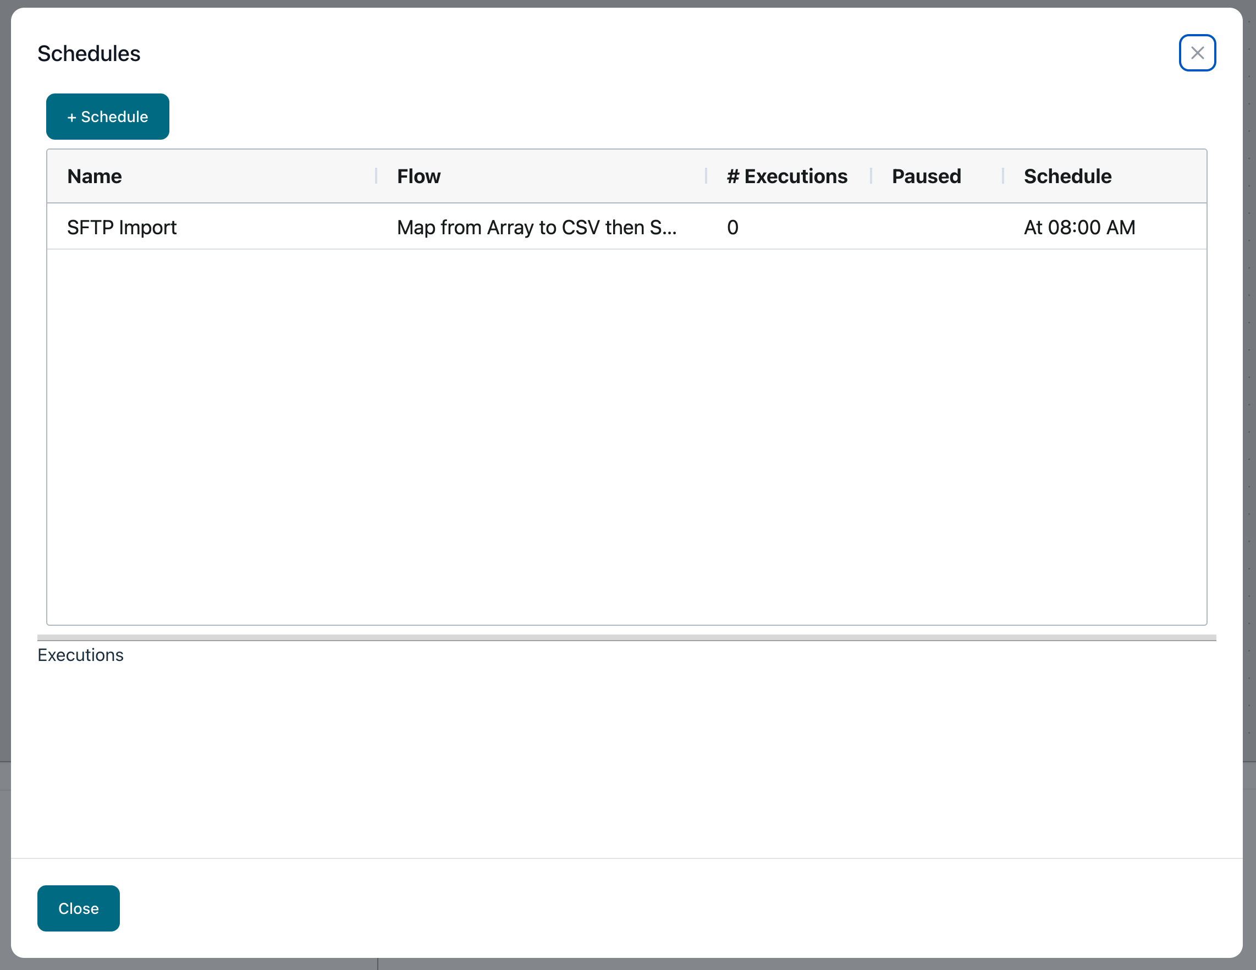Screen dimensions: 1256x970
Task: Click the divider between # Executions and Paused headers
Action: 871,176
